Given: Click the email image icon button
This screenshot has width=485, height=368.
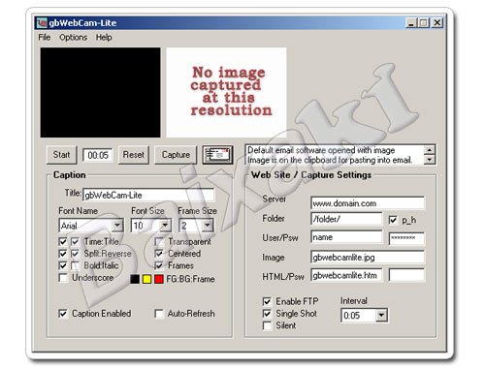Looking at the screenshot, I should (217, 155).
